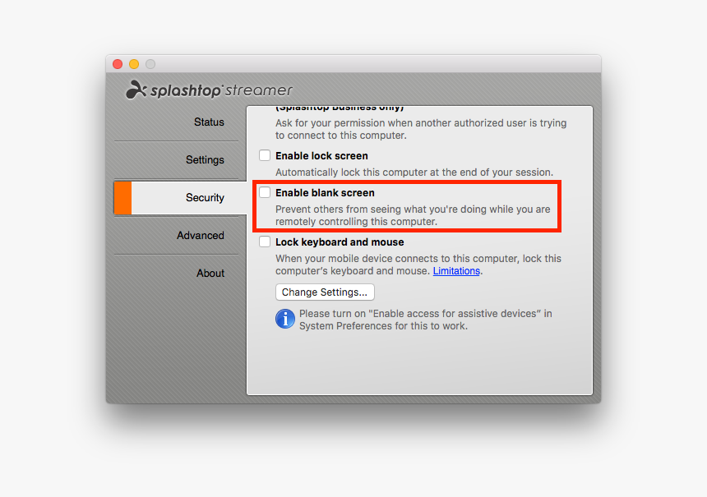Image resolution: width=707 pixels, height=497 pixels.
Task: Minimize window with yellow button
Action: (x=134, y=64)
